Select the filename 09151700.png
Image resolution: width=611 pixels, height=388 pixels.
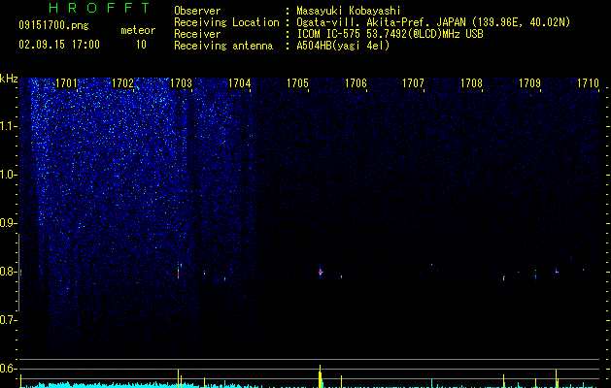point(53,25)
